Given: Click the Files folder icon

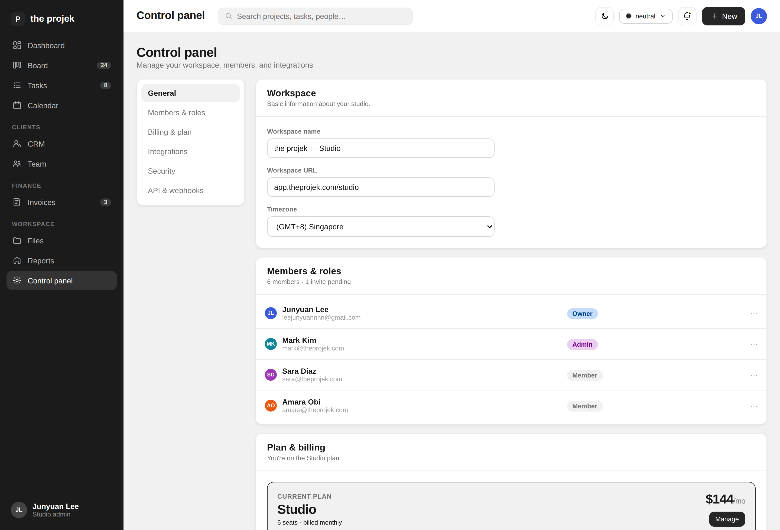Looking at the screenshot, I should (17, 241).
